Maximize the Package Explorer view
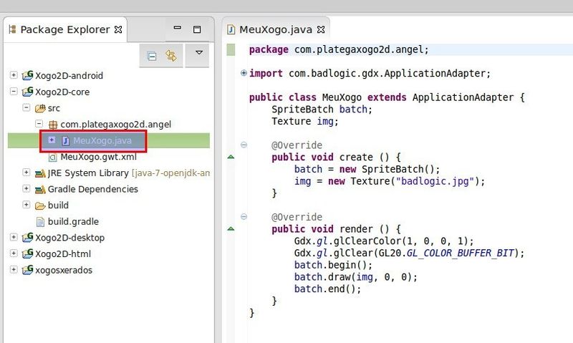 point(197,29)
